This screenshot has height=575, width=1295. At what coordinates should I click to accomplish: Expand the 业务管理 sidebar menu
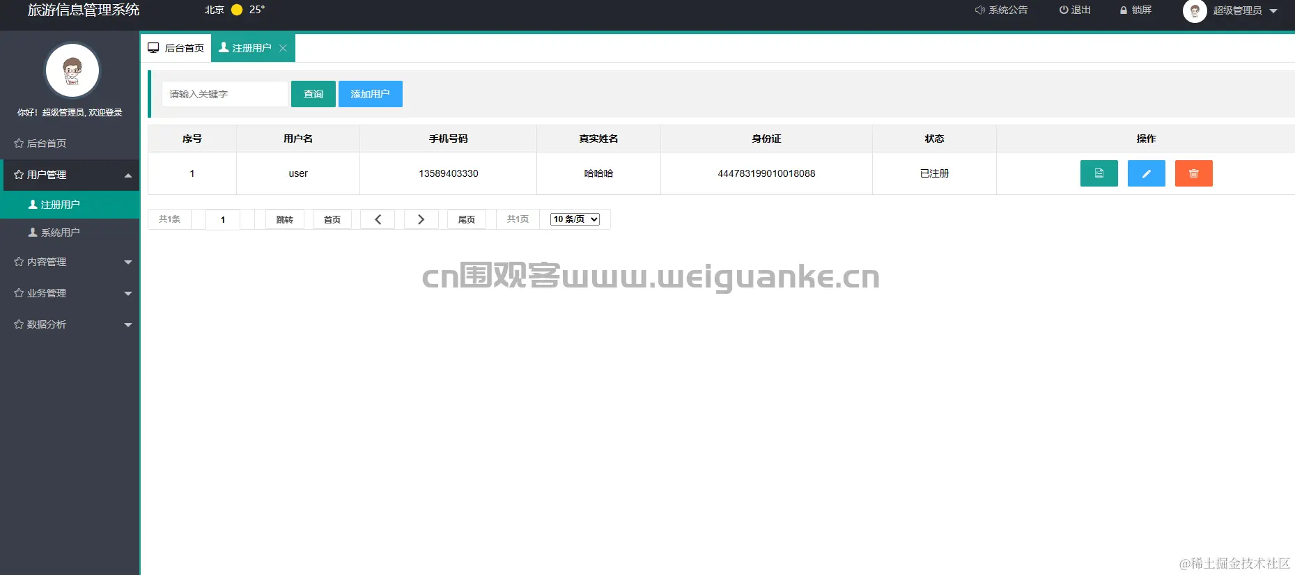[70, 293]
